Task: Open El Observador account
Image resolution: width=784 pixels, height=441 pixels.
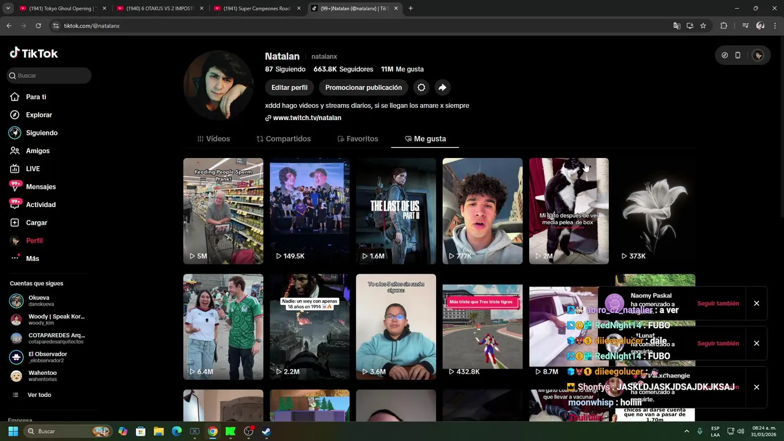Action: 48,357
